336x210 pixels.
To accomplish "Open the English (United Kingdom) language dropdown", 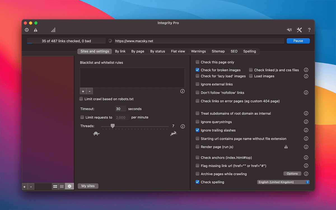I will coord(283,182).
